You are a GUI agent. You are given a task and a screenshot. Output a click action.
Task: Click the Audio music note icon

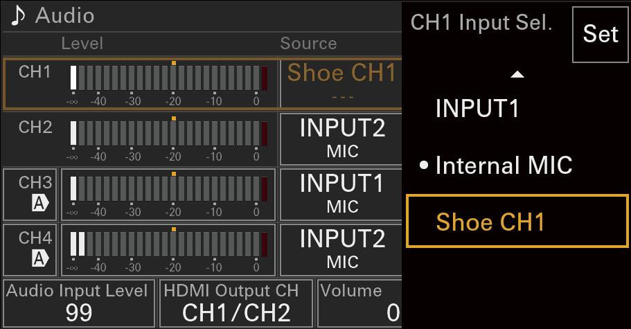click(18, 15)
